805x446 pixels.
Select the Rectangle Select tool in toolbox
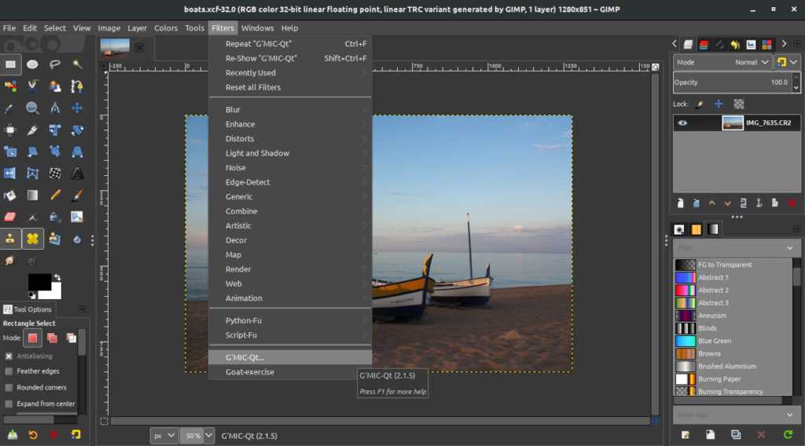pyautogui.click(x=10, y=64)
